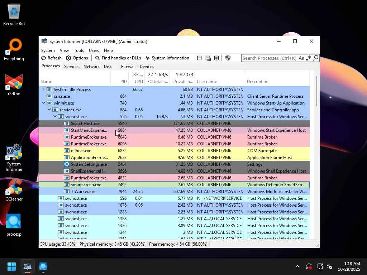Viewport: 367px width, 275px height.
Task: Open System information graph window
Action: (x=167, y=58)
